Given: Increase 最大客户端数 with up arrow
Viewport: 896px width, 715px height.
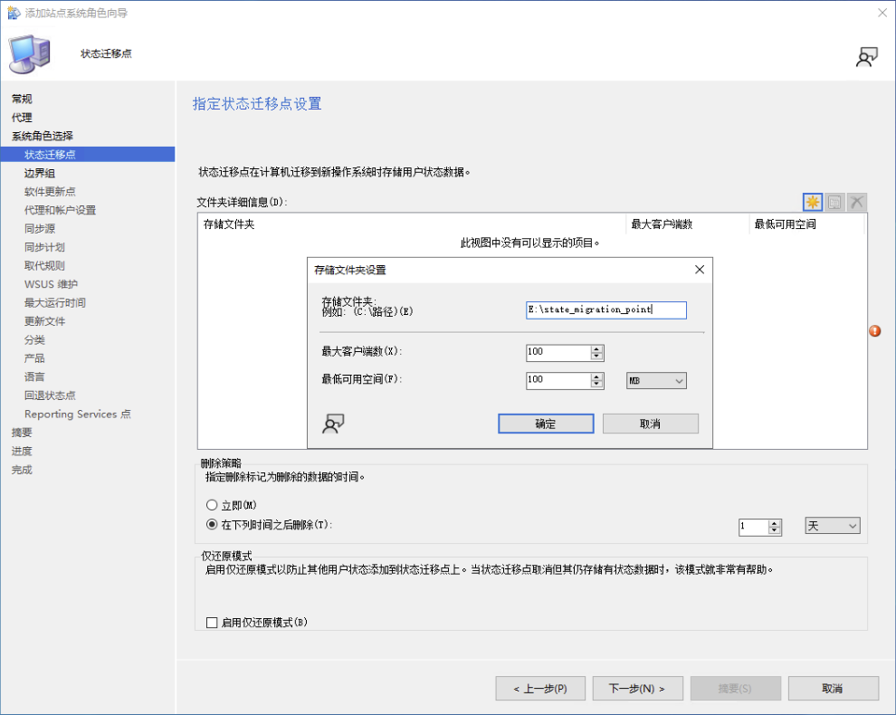Looking at the screenshot, I should 596,349.
